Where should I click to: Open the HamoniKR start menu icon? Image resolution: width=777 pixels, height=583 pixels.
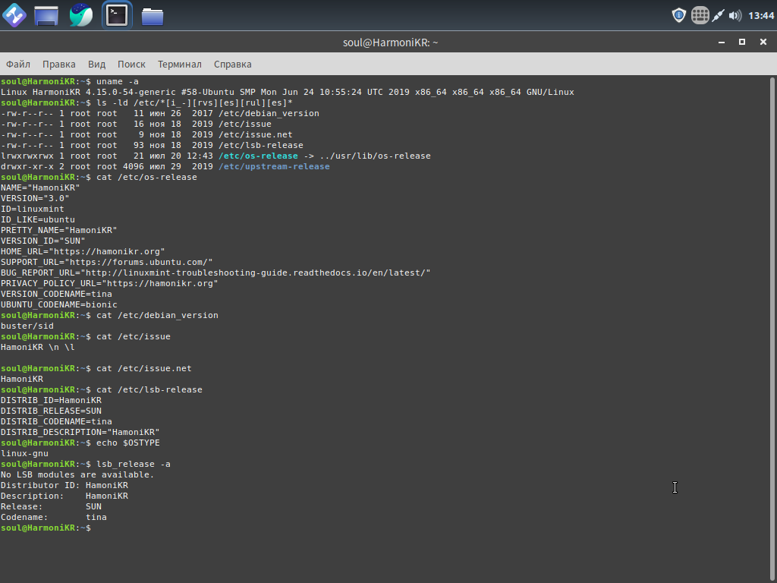(14, 15)
